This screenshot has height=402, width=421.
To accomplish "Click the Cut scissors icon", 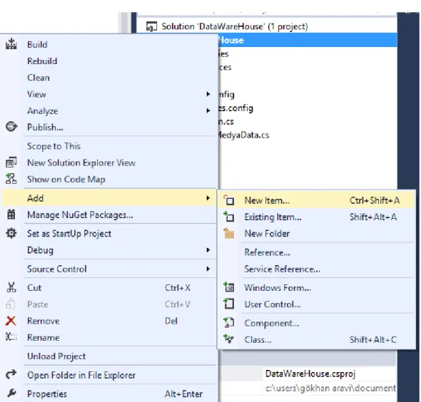I will point(11,287).
